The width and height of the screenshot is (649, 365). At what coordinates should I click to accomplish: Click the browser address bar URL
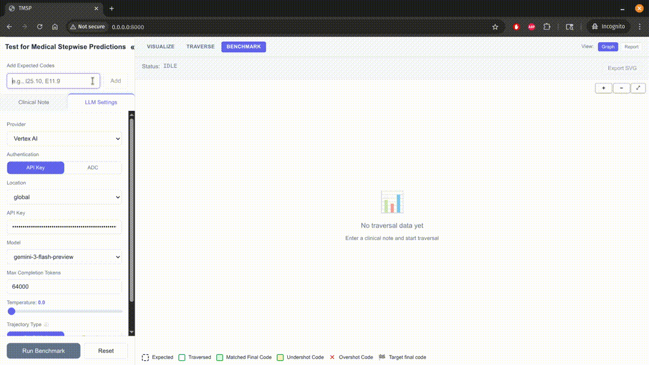tap(128, 27)
